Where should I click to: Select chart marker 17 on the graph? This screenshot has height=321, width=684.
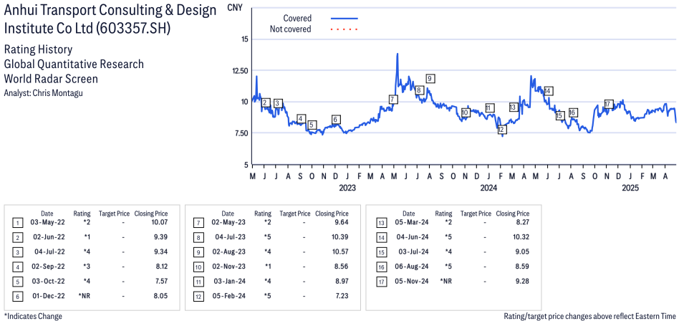[608, 104]
